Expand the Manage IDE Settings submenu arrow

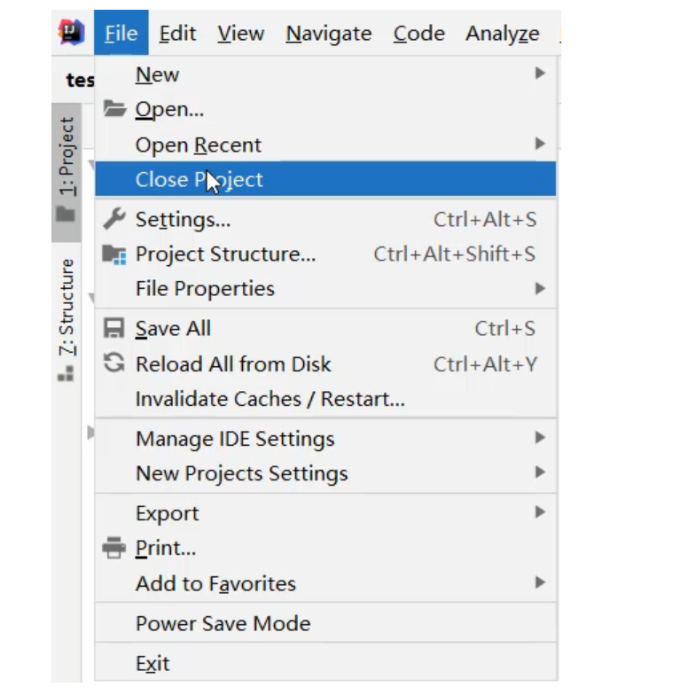point(539,438)
